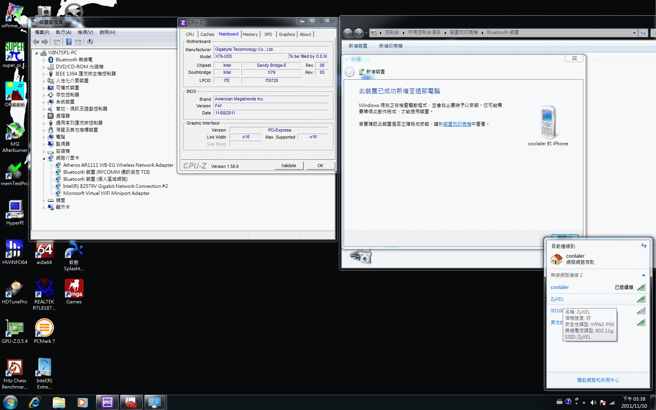The image size is (656, 410).
Task: Click 新增裝置 in Bluetooth devices toolbar
Action: click(x=358, y=46)
